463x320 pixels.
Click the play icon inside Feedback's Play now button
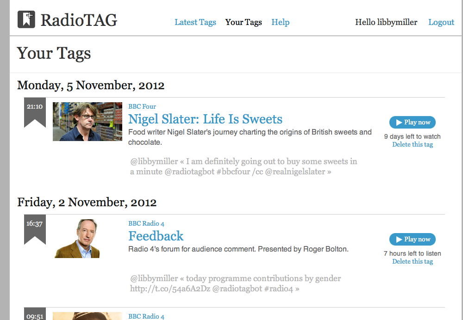point(399,239)
